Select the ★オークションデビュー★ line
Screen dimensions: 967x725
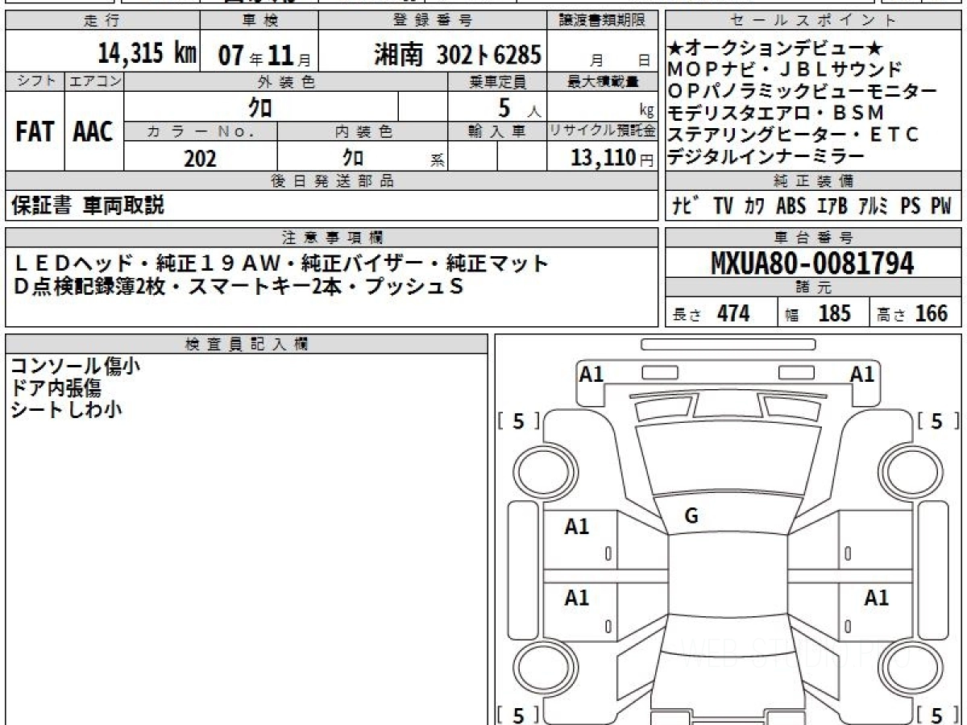tap(775, 48)
